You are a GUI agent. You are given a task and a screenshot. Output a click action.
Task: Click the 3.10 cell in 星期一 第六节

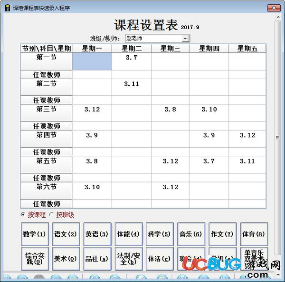tap(92, 191)
